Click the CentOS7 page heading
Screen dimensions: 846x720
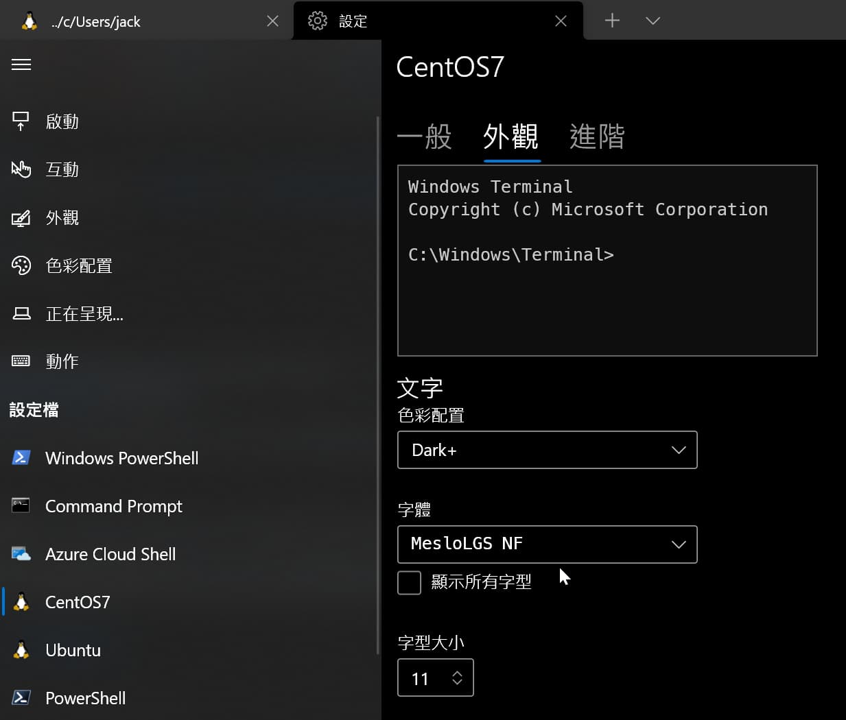pos(450,67)
